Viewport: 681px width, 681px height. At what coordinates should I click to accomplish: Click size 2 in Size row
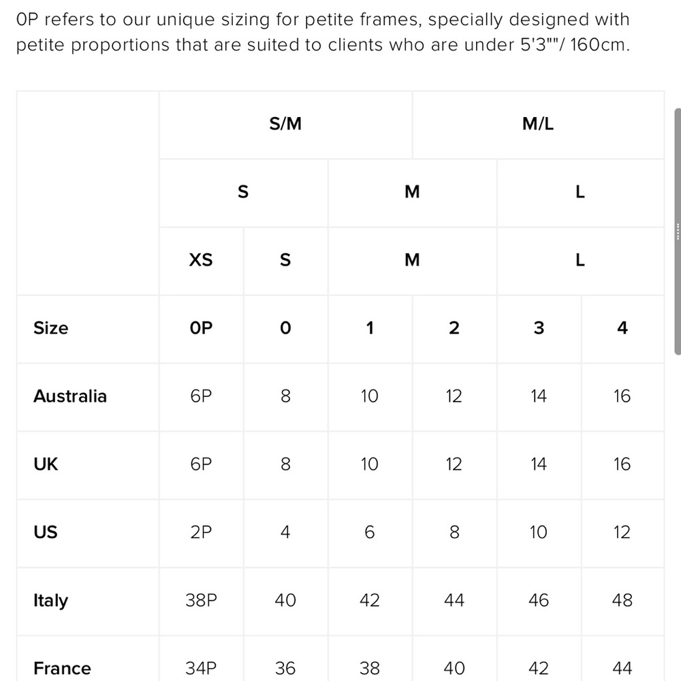point(454,329)
